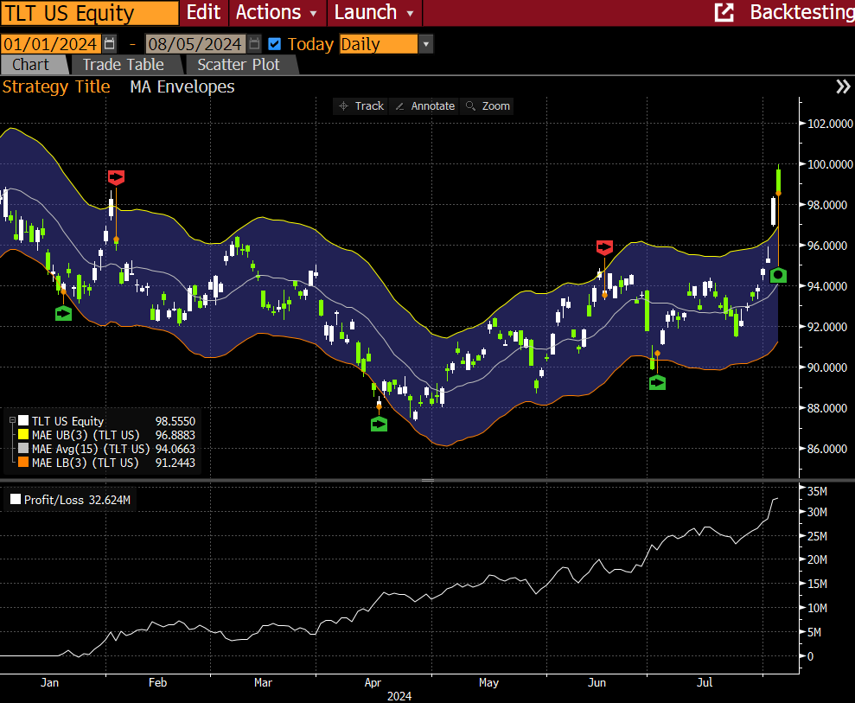This screenshot has width=855, height=703.
Task: Click the green hexagon marker at the latest bar
Action: 778,276
